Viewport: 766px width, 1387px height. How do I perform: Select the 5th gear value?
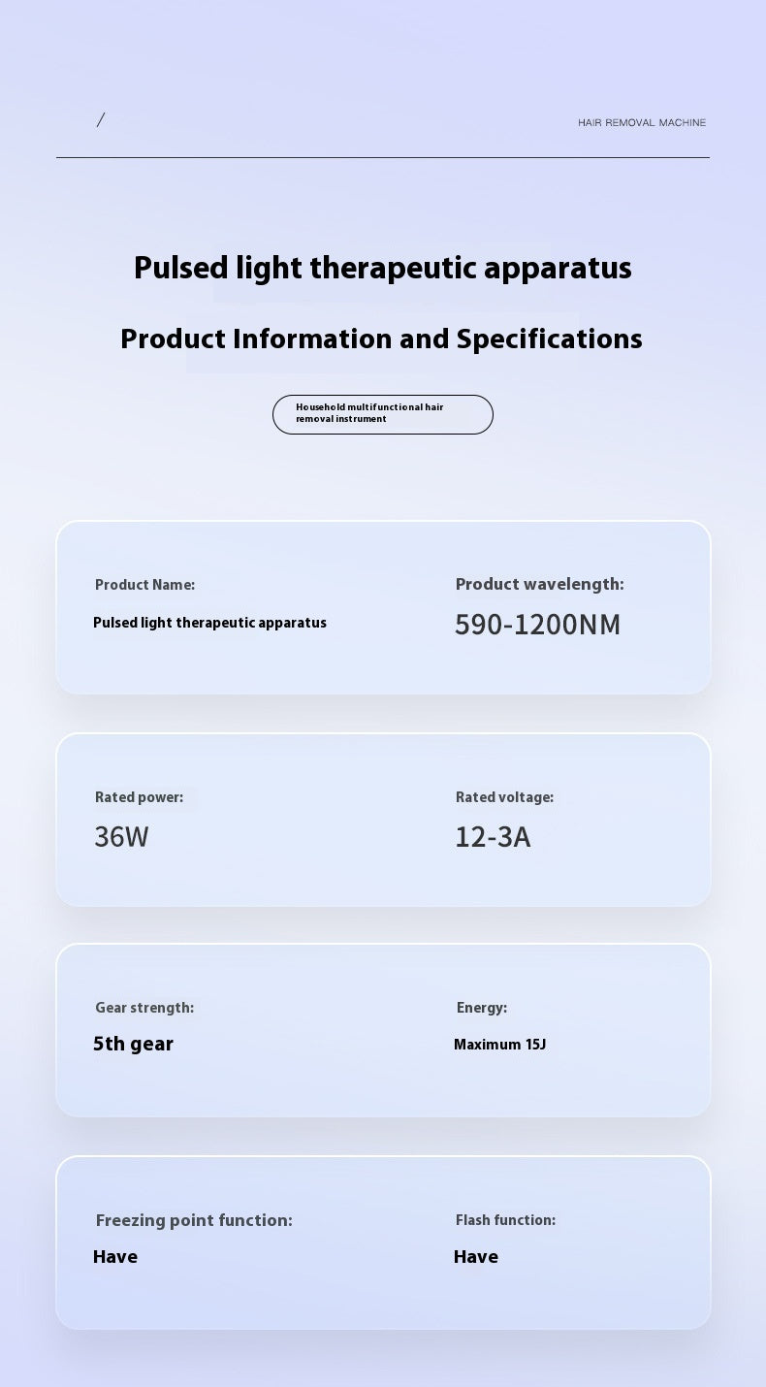(133, 1044)
